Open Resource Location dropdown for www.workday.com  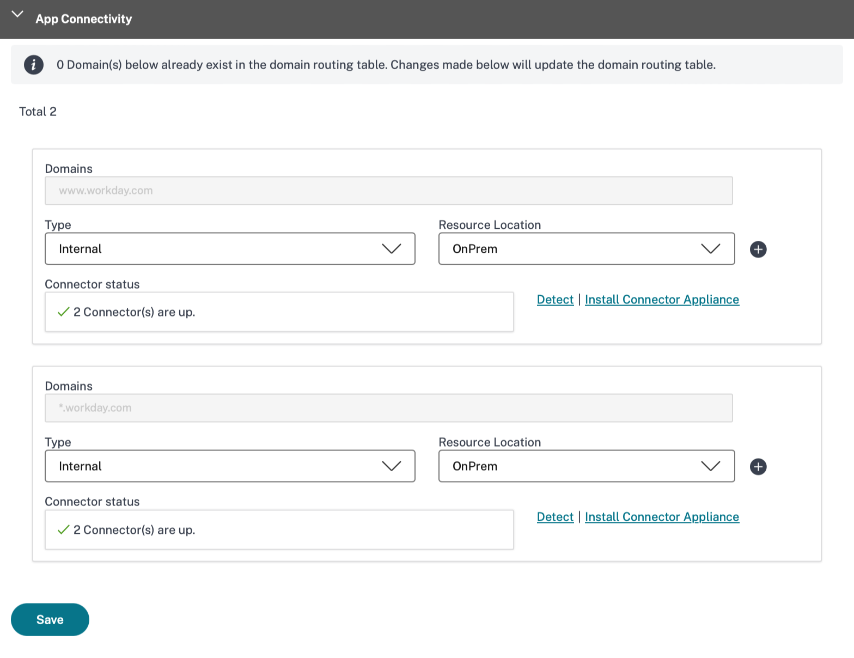click(x=586, y=249)
